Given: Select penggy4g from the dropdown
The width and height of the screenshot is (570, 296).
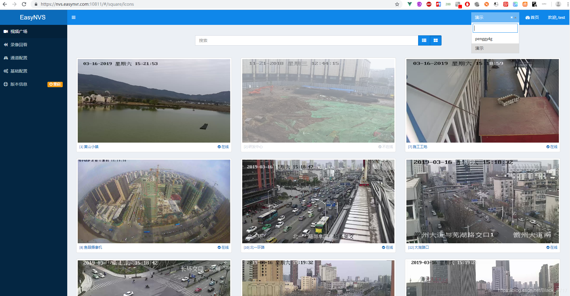Looking at the screenshot, I should (495, 39).
